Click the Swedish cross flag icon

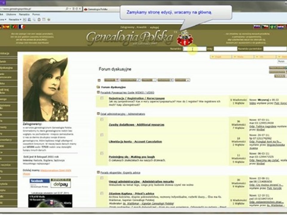pyautogui.click(x=273, y=27)
